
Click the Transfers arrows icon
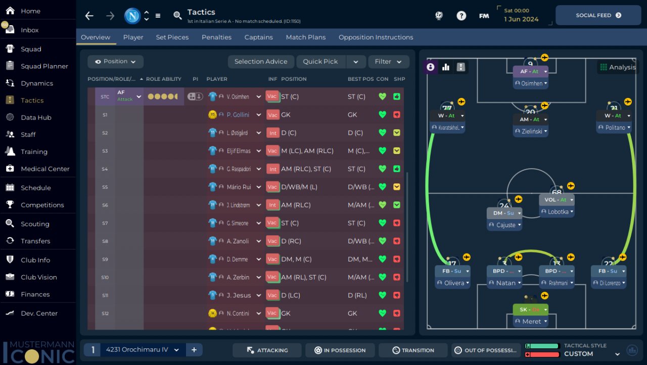pyautogui.click(x=10, y=241)
